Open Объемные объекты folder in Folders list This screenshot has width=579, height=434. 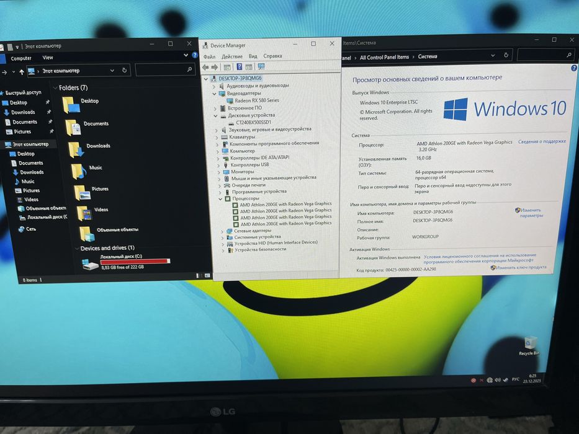[x=87, y=234]
